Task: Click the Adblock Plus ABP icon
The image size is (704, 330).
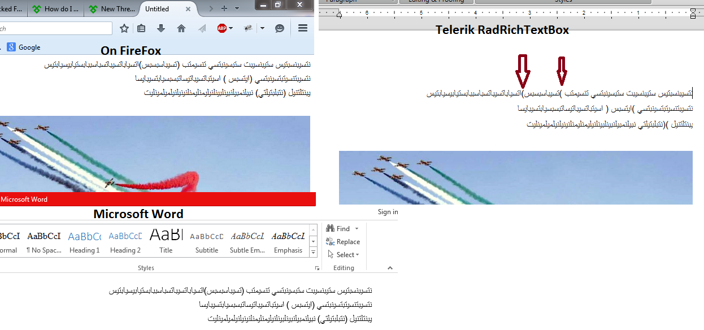Action: (x=222, y=28)
